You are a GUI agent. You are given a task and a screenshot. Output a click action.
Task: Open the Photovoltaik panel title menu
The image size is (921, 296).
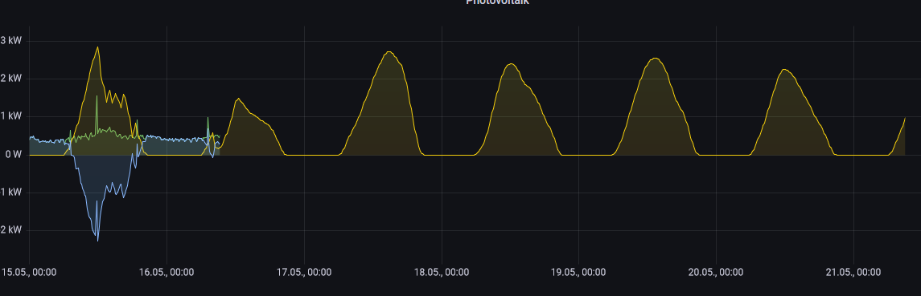click(498, 2)
